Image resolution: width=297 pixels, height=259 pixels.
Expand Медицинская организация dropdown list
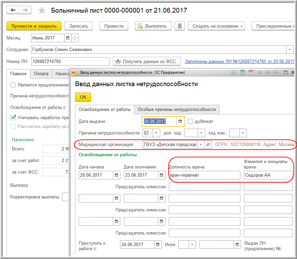pyautogui.click(x=201, y=145)
